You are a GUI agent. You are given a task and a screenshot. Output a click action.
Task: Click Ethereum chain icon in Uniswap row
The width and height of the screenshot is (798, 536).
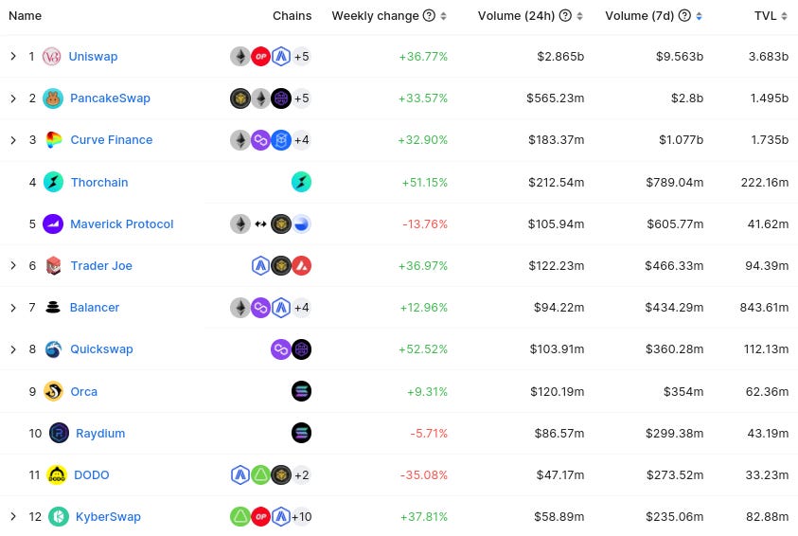(240, 57)
